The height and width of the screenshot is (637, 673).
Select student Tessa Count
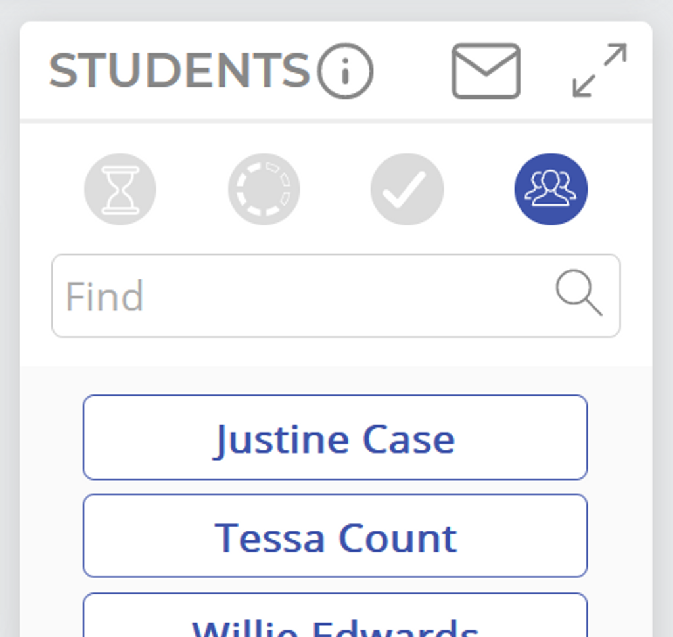[x=335, y=536]
